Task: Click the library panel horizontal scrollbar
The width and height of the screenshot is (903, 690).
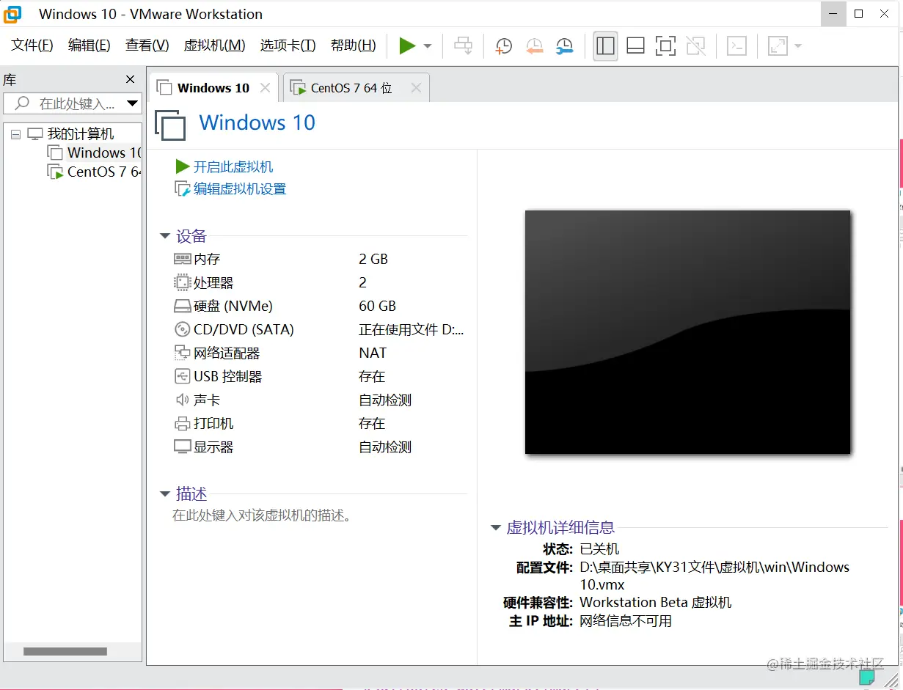Action: [65, 651]
